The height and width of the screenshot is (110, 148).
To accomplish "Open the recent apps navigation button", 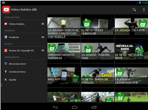I will pyautogui.click(x=94, y=107).
